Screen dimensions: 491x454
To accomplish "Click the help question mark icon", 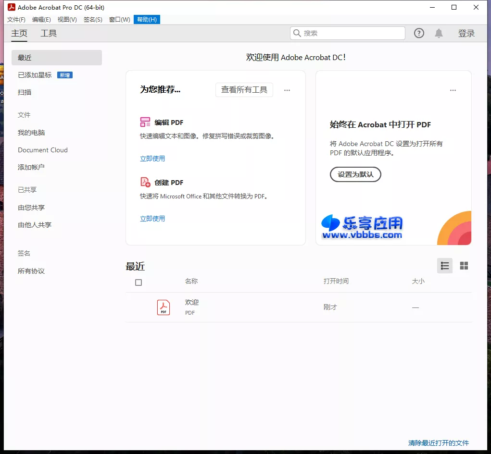I will tap(419, 33).
